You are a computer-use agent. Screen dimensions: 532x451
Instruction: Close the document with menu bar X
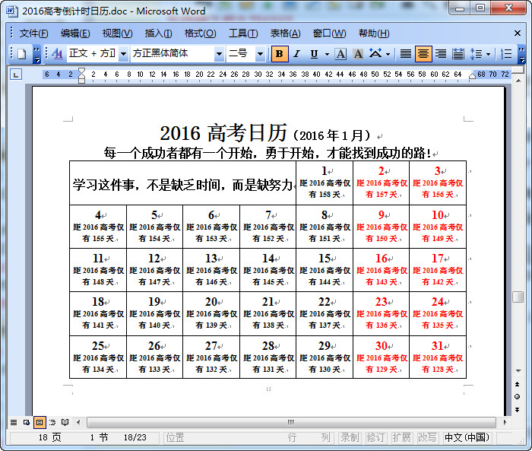point(518,33)
